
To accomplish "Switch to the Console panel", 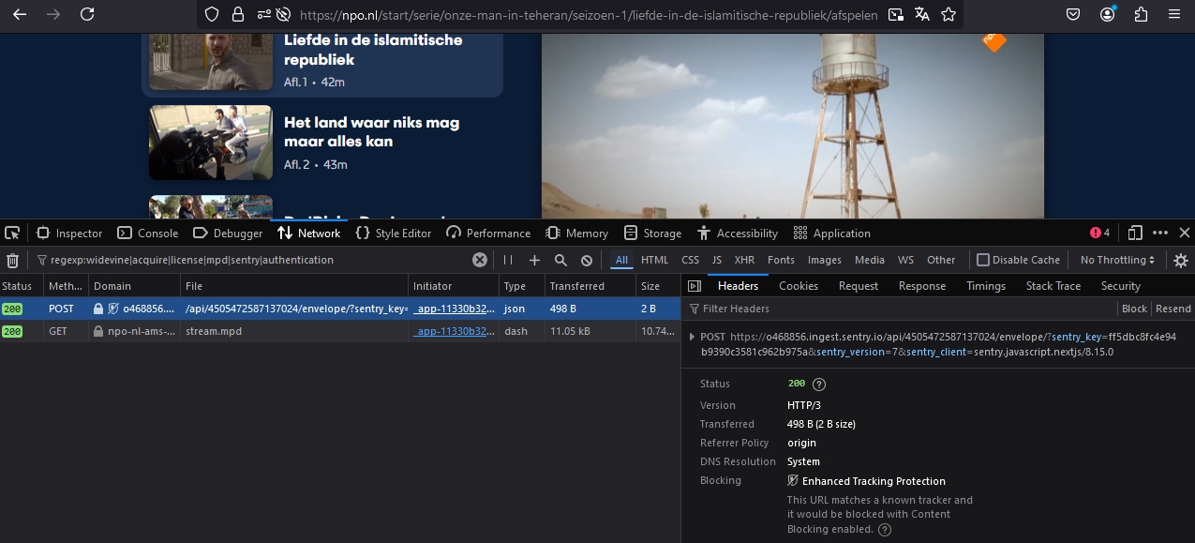I will (x=148, y=233).
